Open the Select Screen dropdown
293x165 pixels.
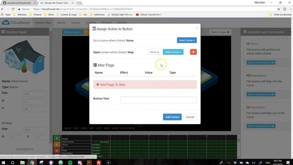173,52
